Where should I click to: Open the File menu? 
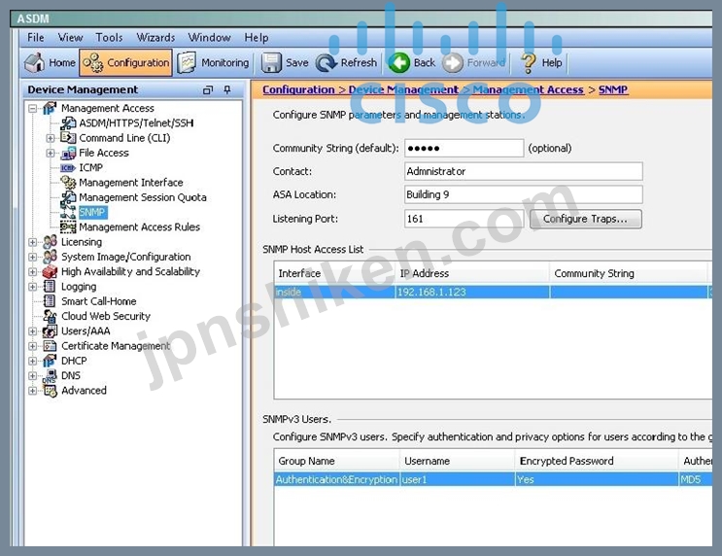pos(35,37)
